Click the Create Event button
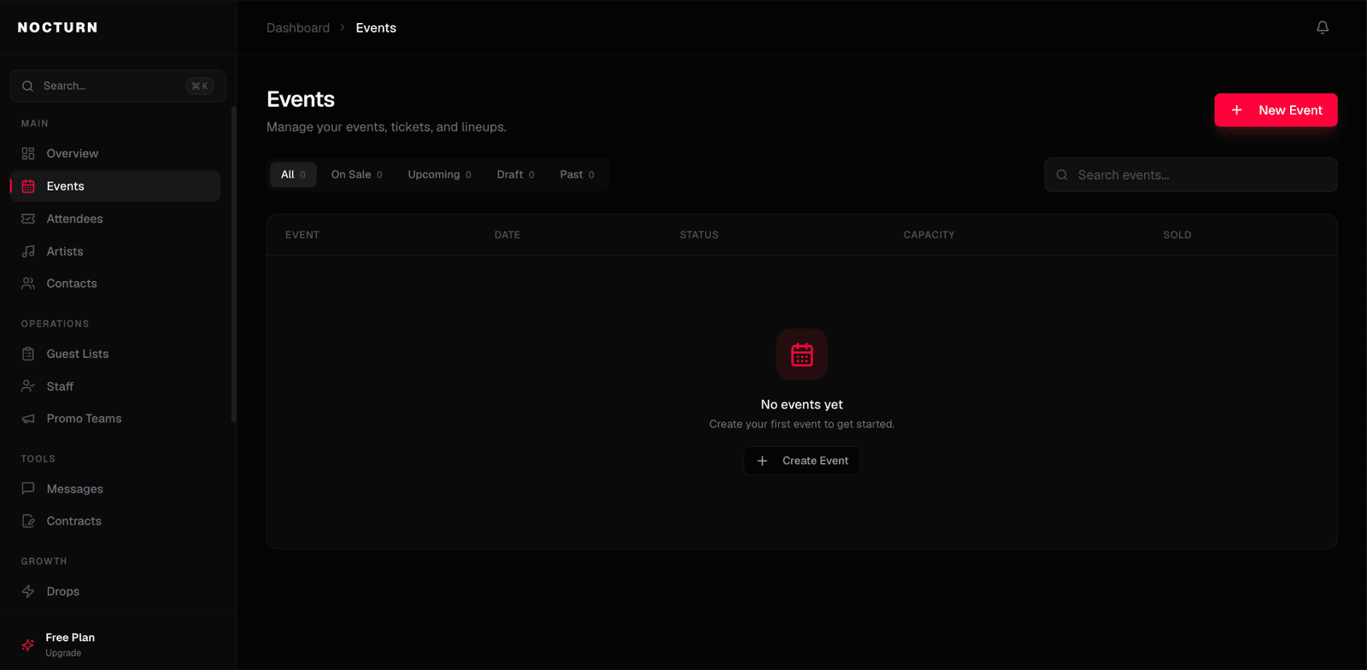 pos(801,461)
